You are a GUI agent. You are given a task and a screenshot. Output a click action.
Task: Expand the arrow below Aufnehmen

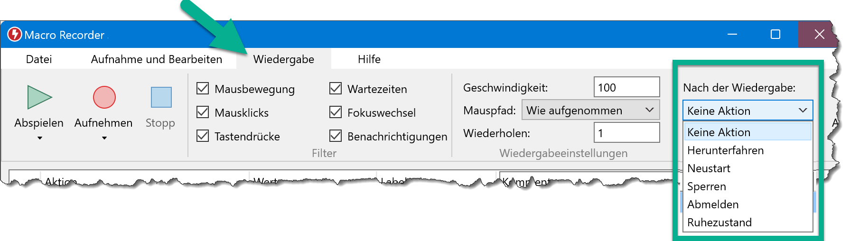click(x=104, y=138)
